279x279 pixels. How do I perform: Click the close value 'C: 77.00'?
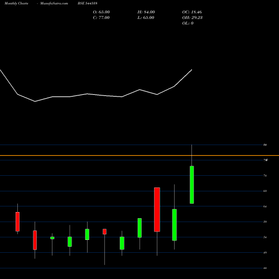[x=101, y=18]
